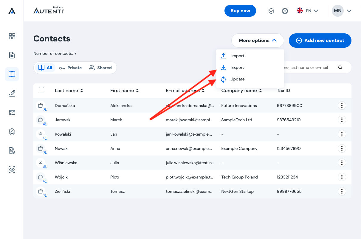Image resolution: width=361 pixels, height=239 pixels.
Task: Open three-dot menu for Domańska row
Action: click(342, 105)
